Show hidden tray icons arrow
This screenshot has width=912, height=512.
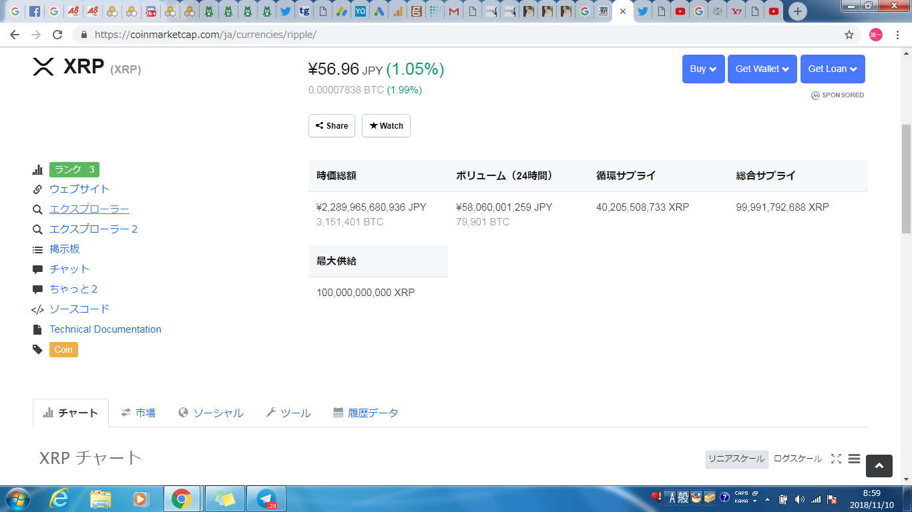pos(767,499)
